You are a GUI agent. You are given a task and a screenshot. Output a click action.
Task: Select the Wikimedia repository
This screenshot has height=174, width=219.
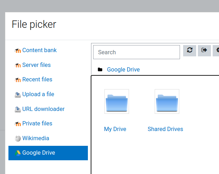[36, 138]
